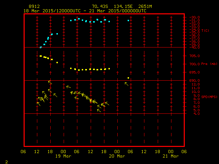
Task: Click the lone wind arrow on 20 Mar
Action: pos(127,84)
